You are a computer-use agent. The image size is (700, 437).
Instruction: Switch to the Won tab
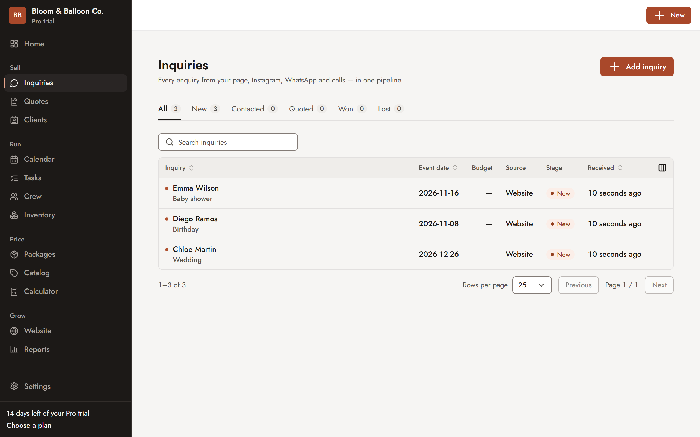pos(352,109)
